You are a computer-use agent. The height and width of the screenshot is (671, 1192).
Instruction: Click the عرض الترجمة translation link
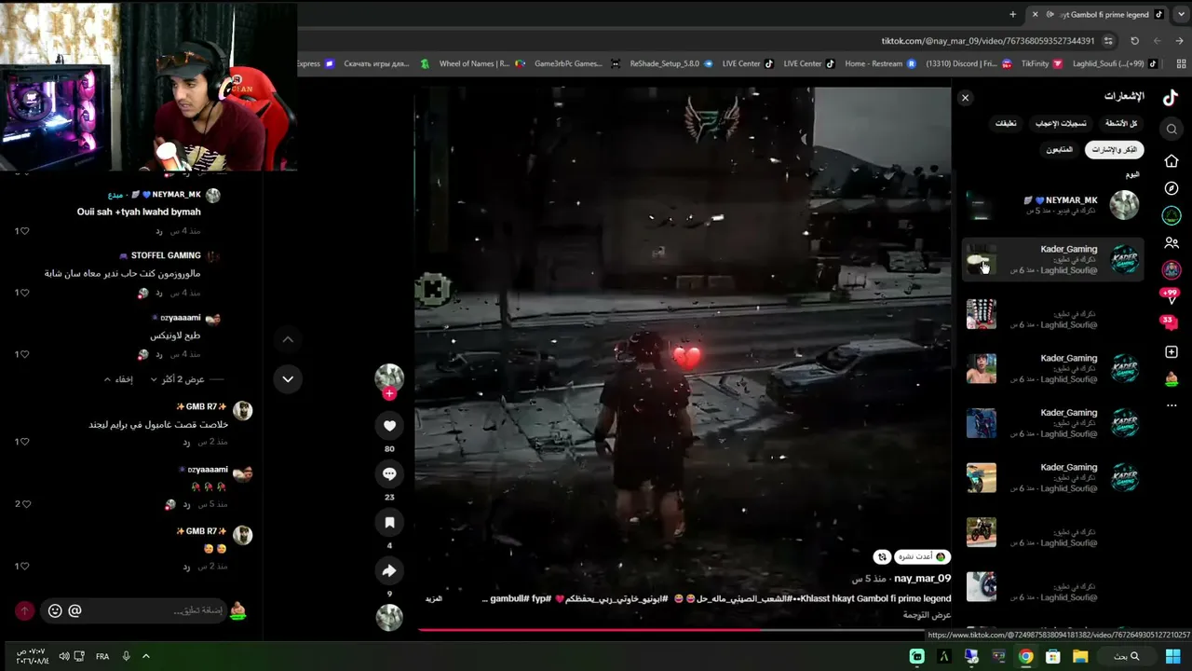(927, 615)
